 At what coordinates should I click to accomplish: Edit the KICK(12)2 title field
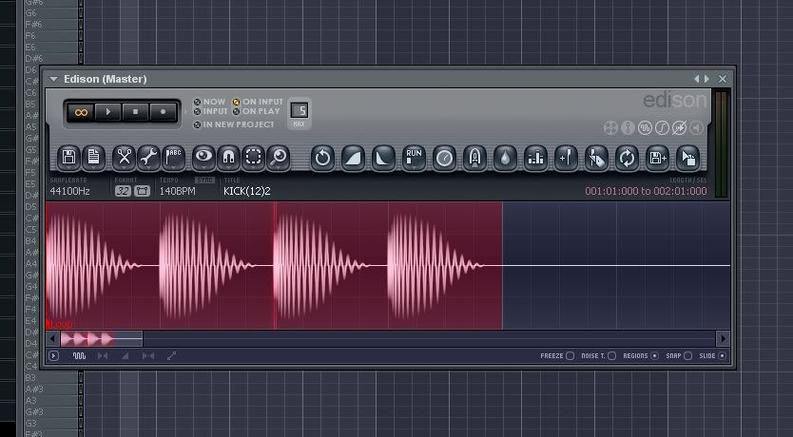pyautogui.click(x=247, y=192)
